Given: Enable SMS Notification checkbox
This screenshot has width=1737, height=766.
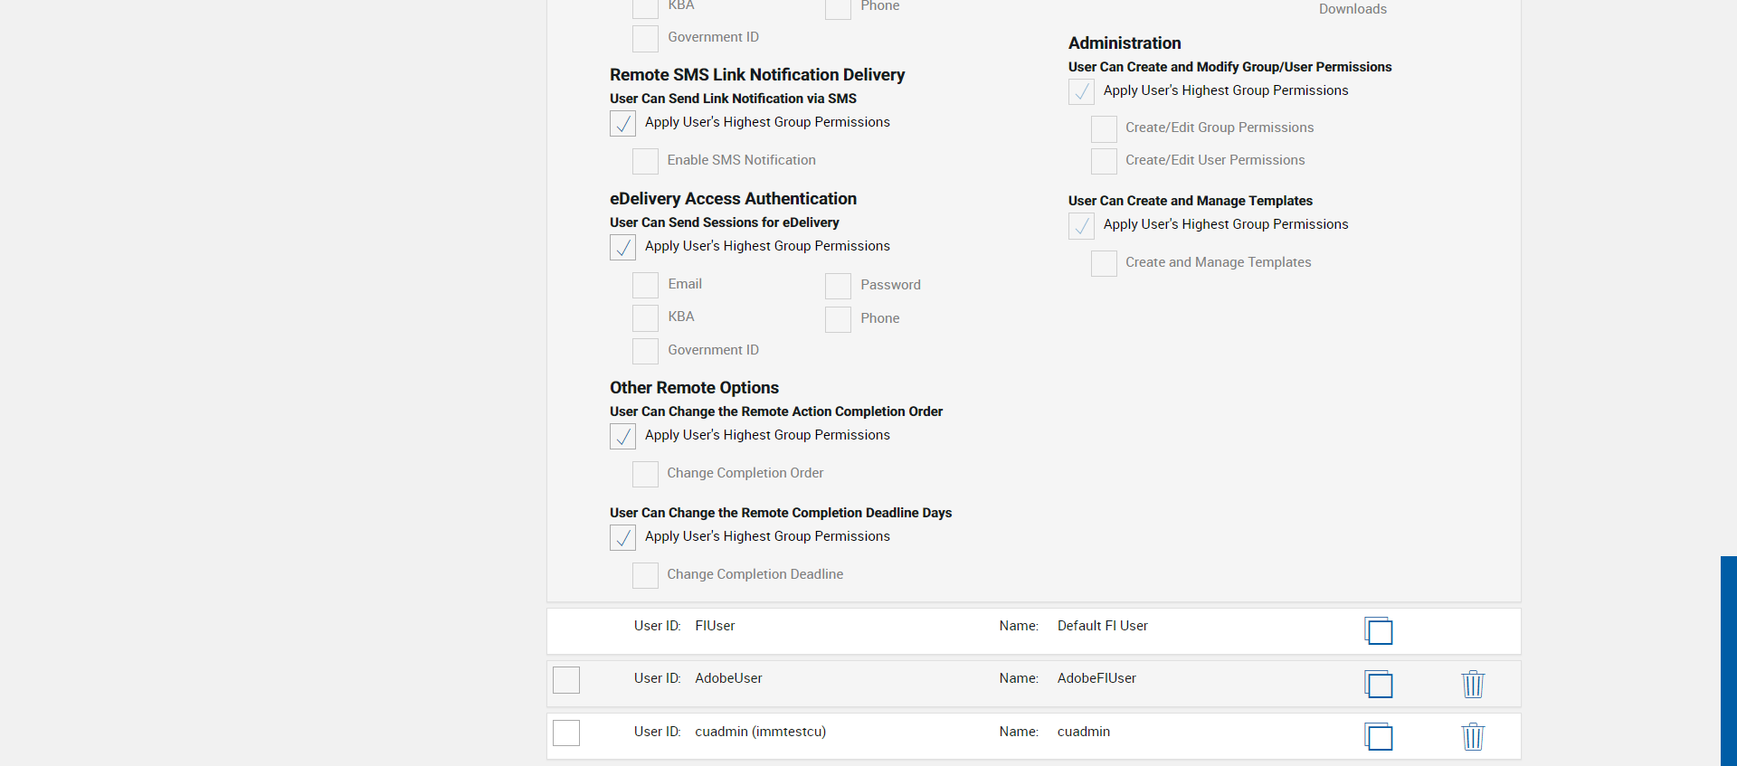Looking at the screenshot, I should pyautogui.click(x=645, y=161).
